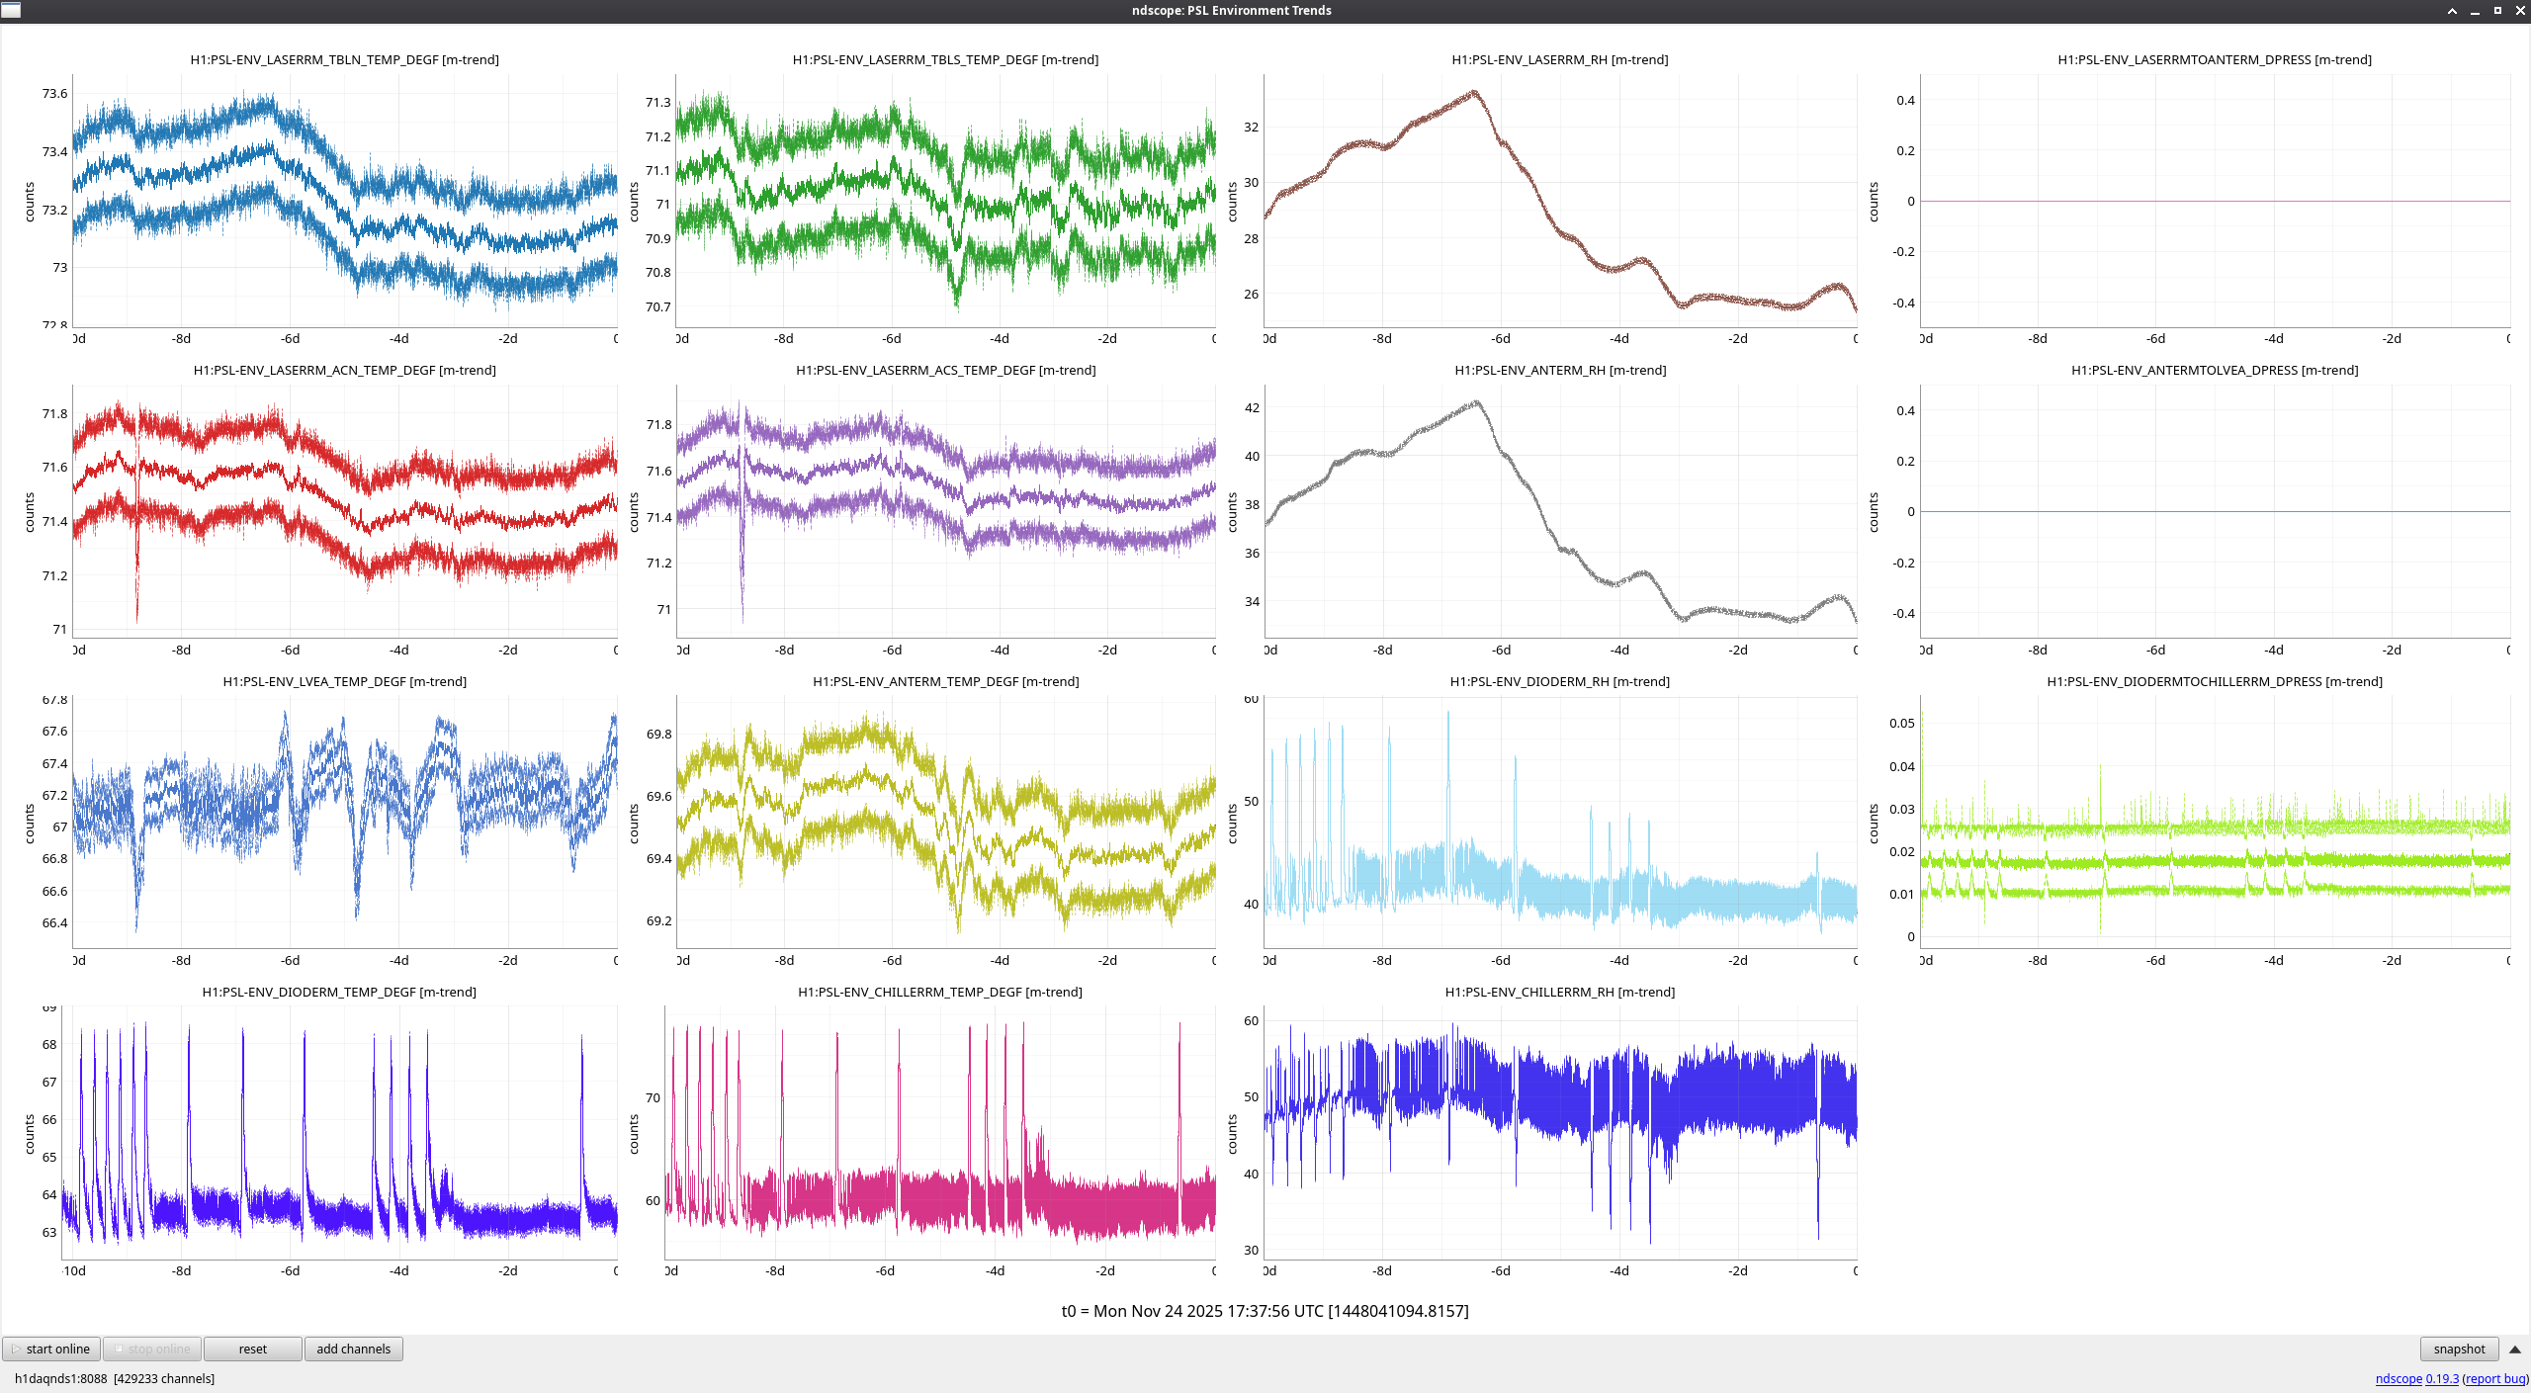Click the t0 timestamp label
The height and width of the screenshot is (1393, 2531).
[x=1265, y=1311]
